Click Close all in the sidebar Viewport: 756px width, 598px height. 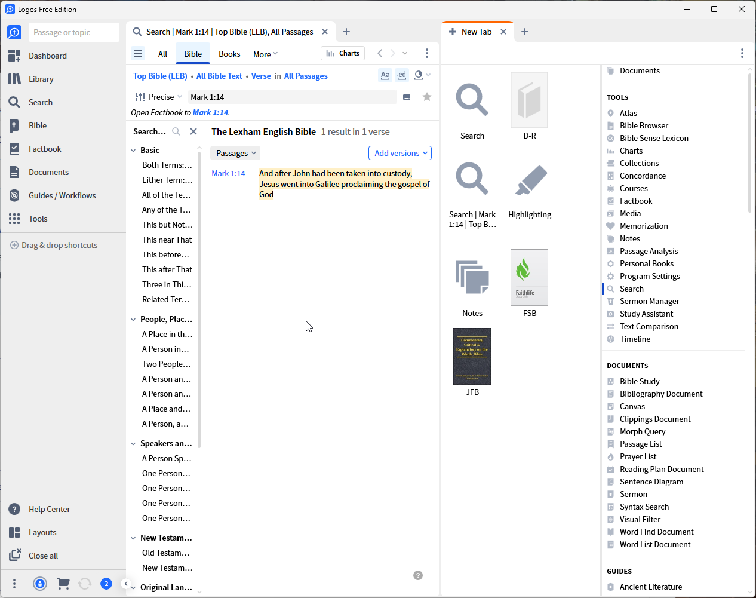[43, 556]
